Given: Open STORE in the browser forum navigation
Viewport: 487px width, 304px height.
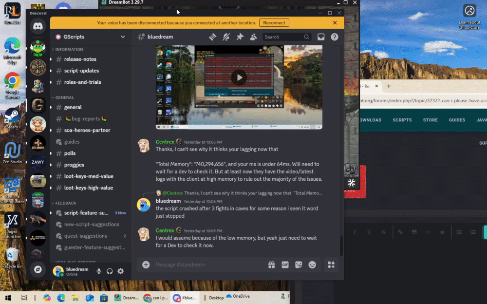Looking at the screenshot, I should click(430, 120).
